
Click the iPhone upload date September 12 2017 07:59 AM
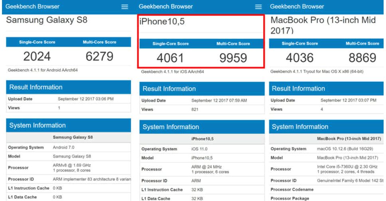point(219,100)
